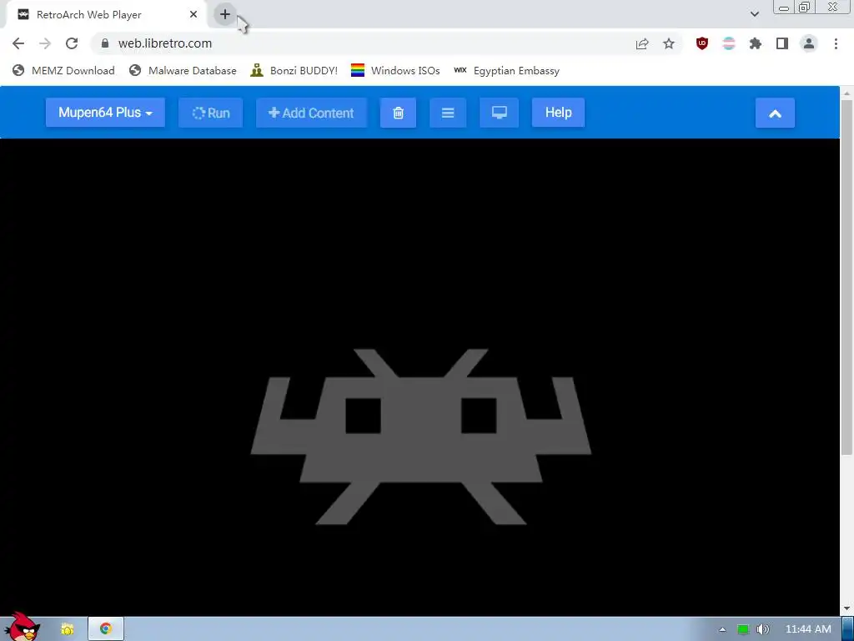Screen dimensions: 854x641
Task: Click the 11:44 AM clock
Action: (x=808, y=629)
